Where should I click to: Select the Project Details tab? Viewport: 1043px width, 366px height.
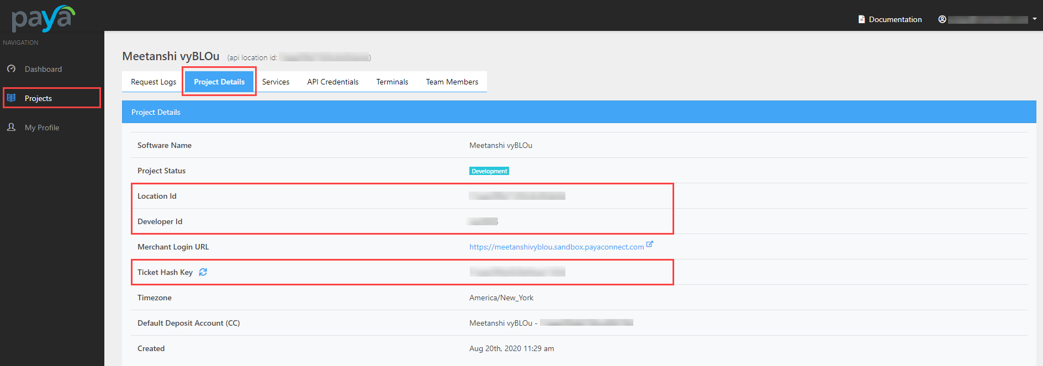tap(219, 82)
